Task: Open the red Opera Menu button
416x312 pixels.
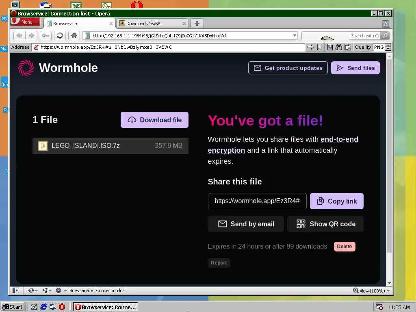Action: (x=25, y=22)
